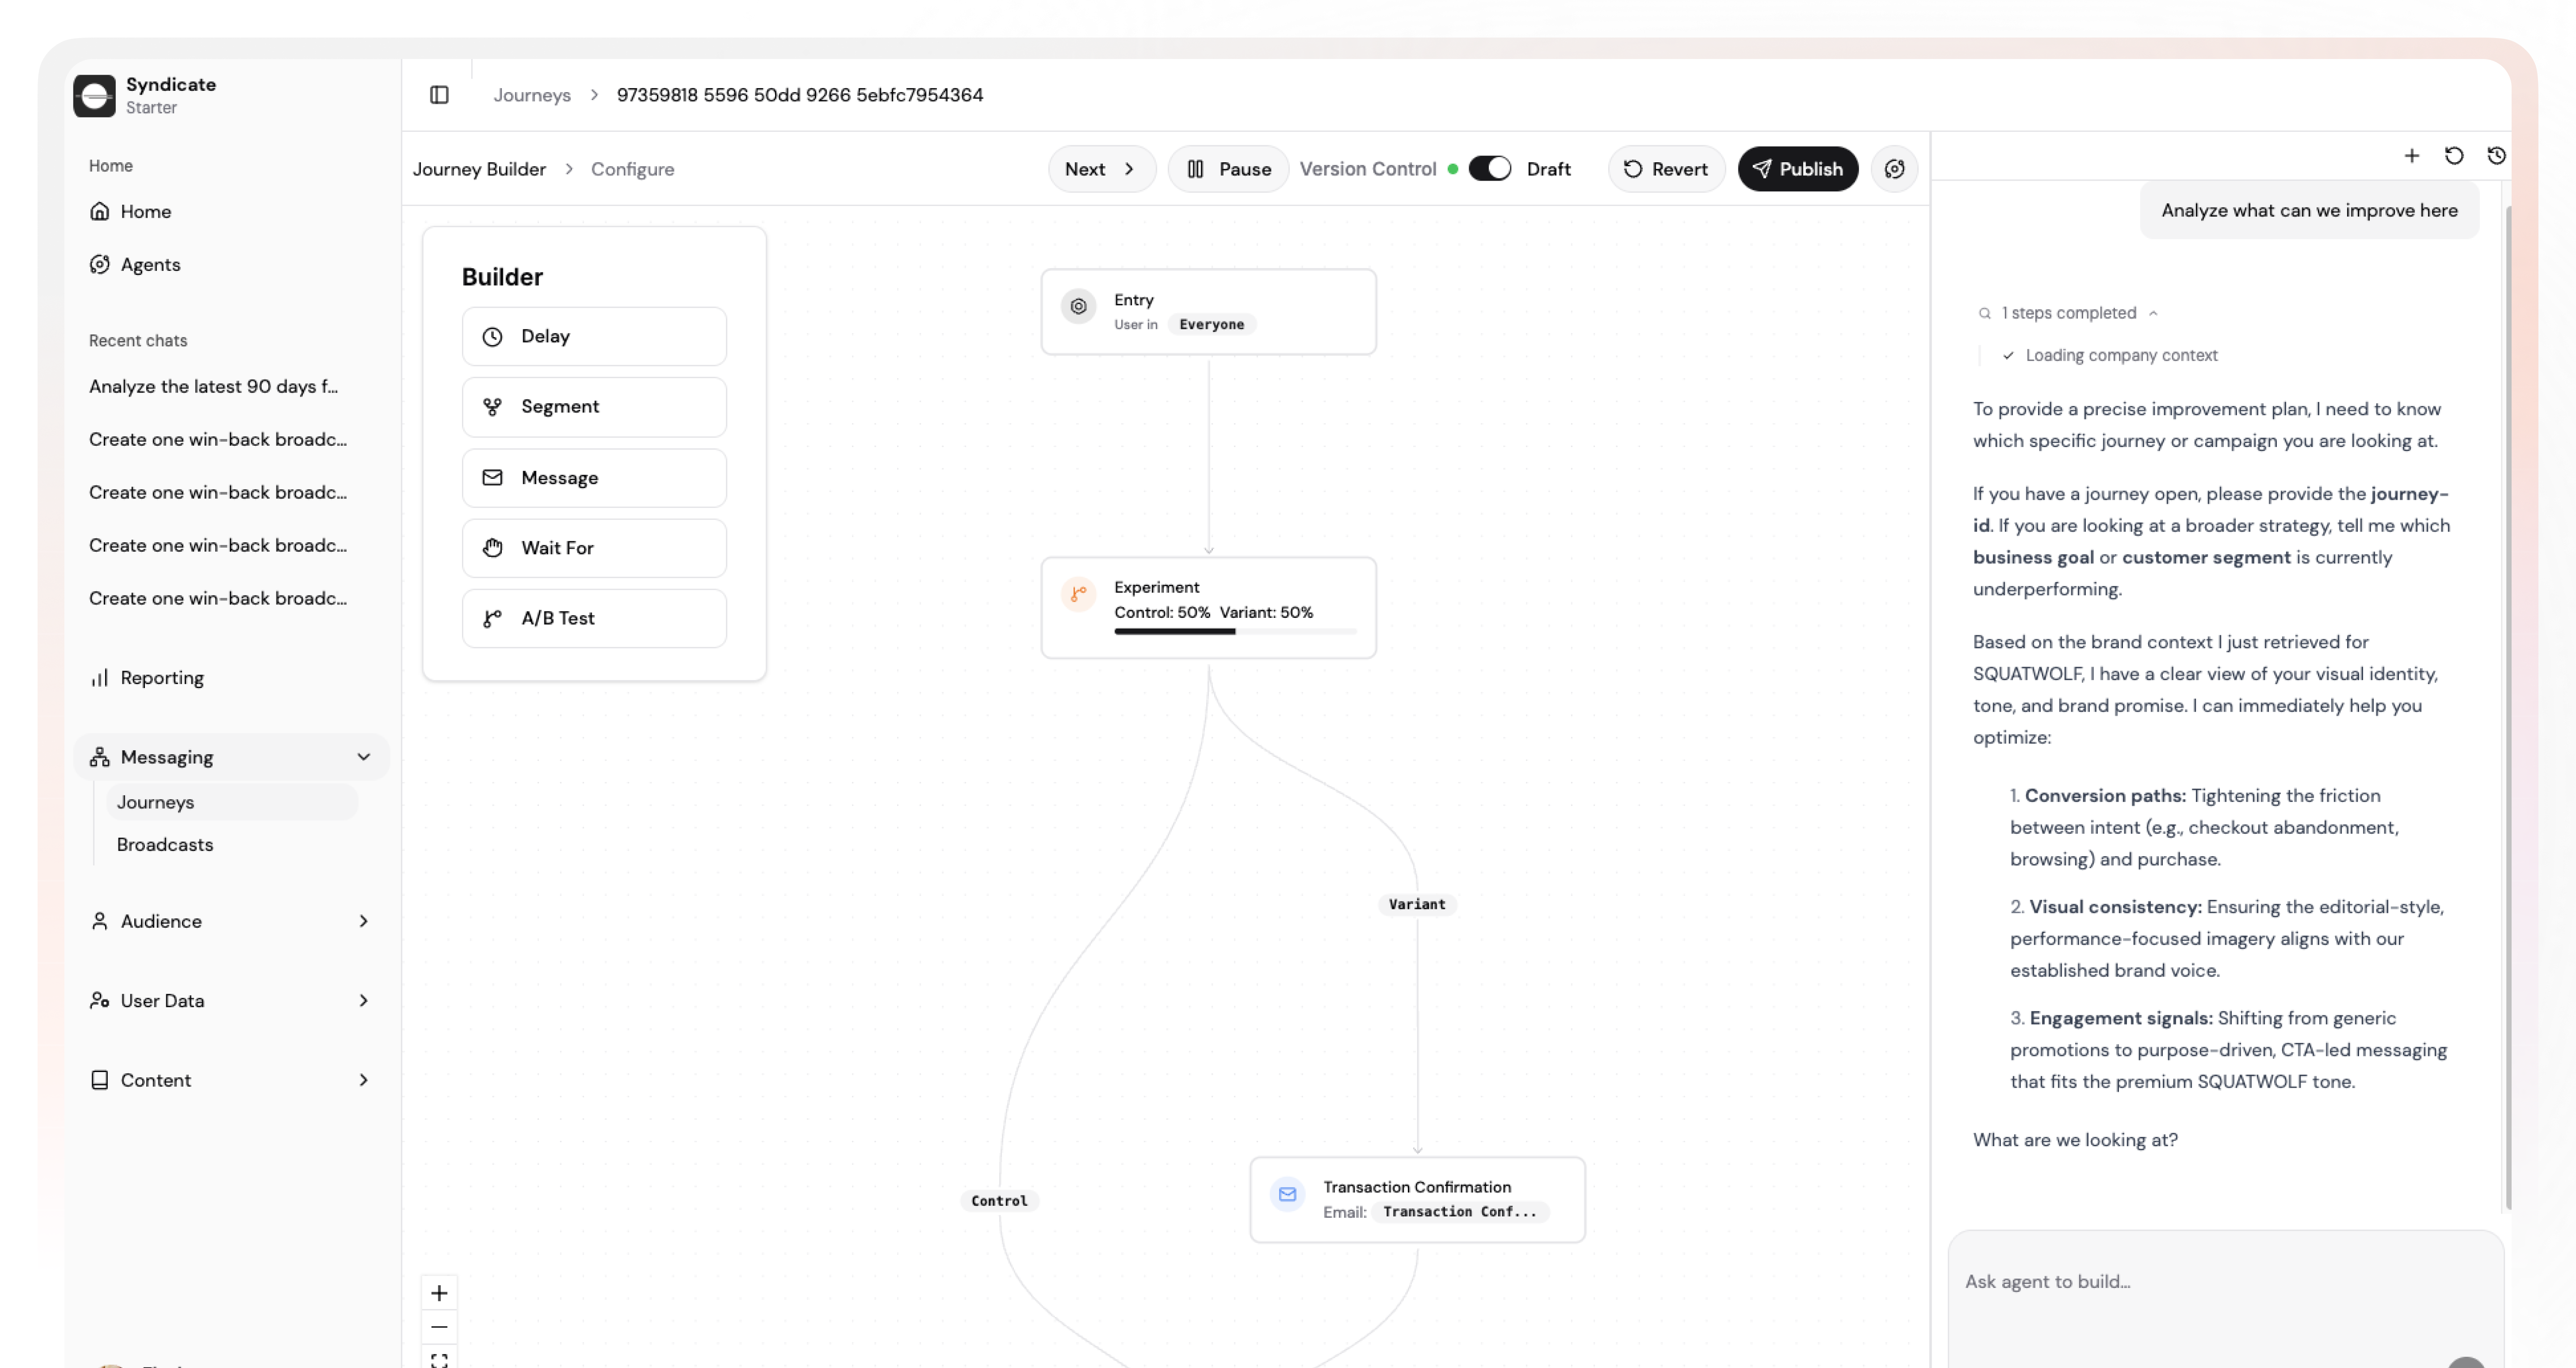Add a Delay block from Builder
2576x1368 pixels.
click(x=594, y=336)
